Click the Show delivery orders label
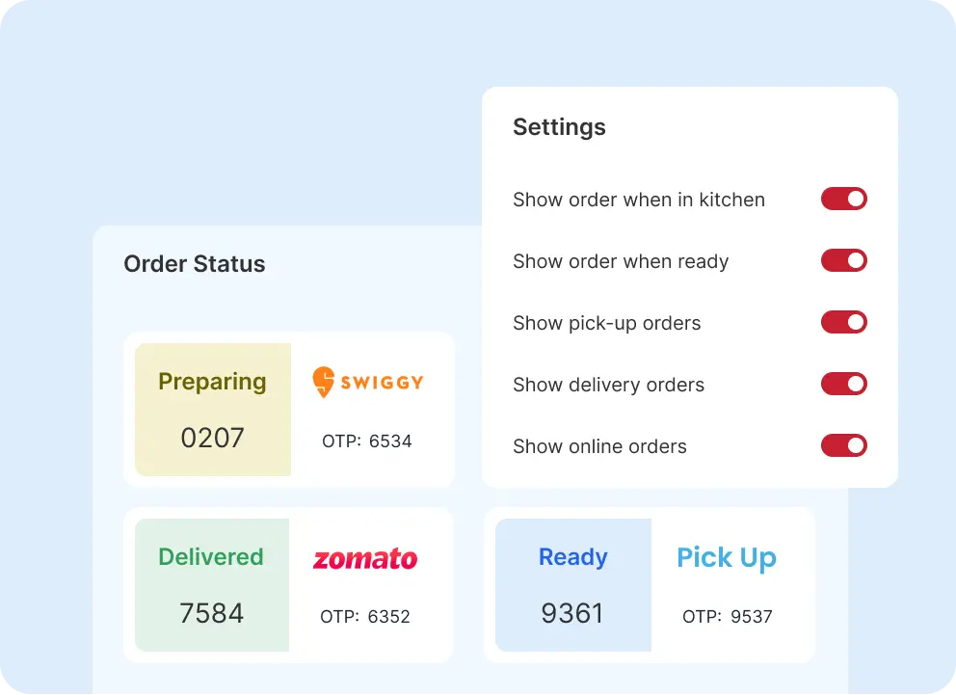The width and height of the screenshot is (956, 695). [608, 385]
